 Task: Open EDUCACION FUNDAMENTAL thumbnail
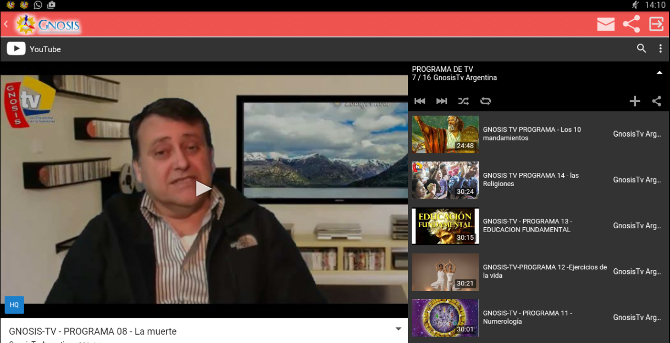tap(445, 226)
